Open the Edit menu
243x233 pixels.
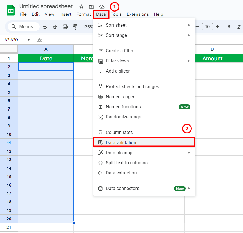click(x=36, y=14)
